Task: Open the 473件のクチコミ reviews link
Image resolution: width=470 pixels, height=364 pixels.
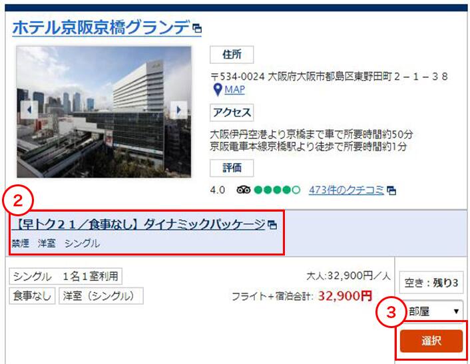Action: [x=346, y=190]
